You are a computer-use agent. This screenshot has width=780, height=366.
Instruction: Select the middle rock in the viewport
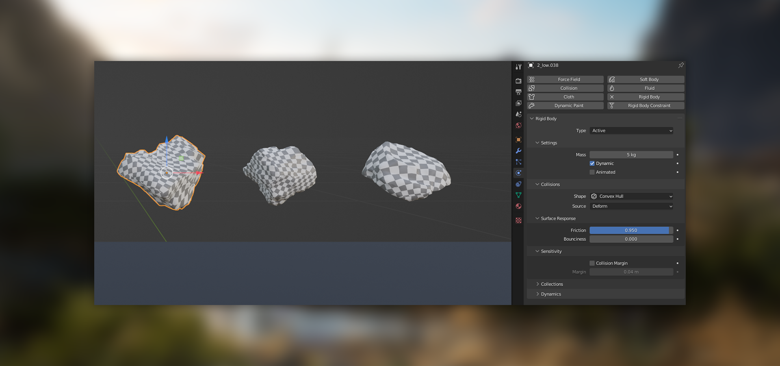click(280, 175)
